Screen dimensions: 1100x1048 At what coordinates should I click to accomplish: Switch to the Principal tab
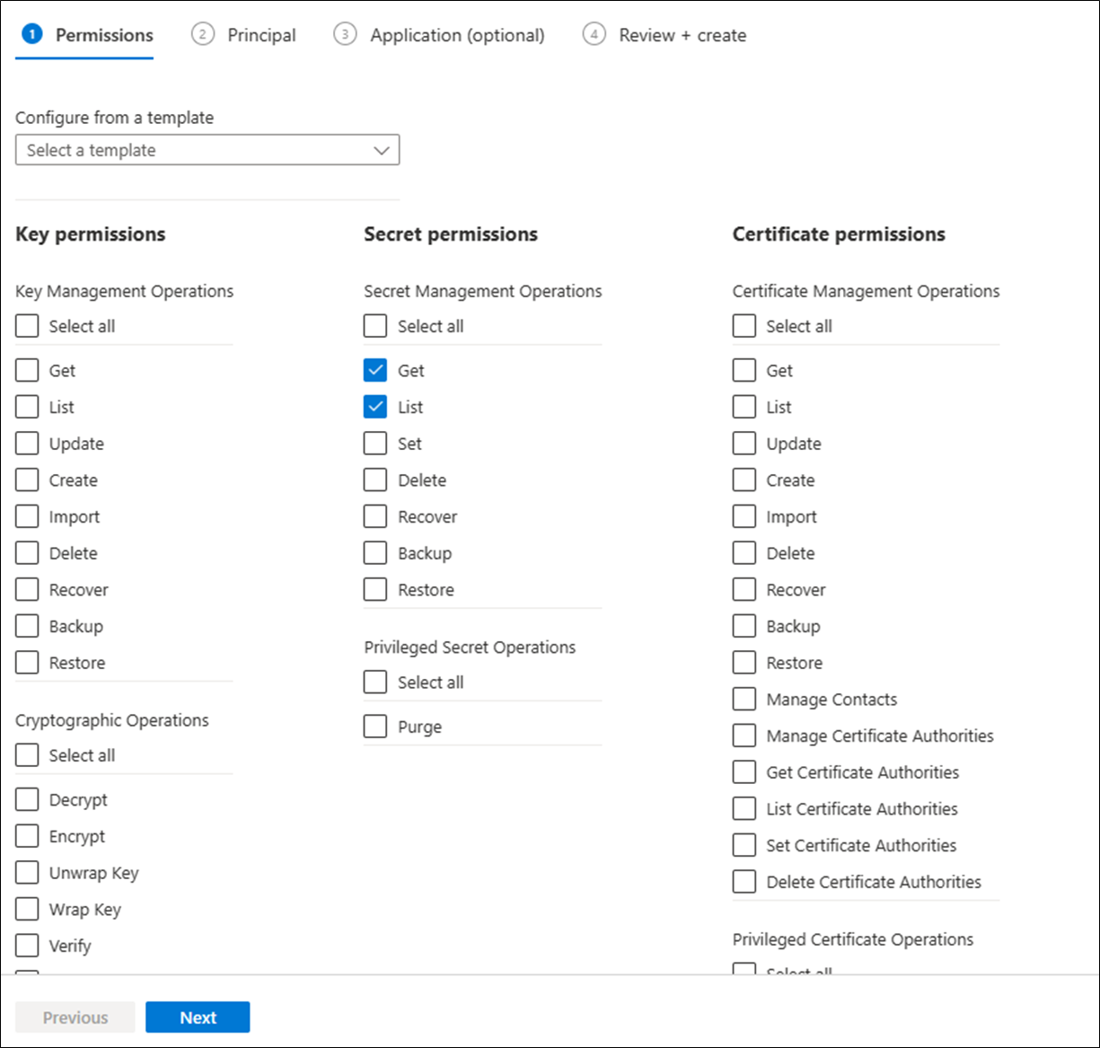[x=261, y=35]
